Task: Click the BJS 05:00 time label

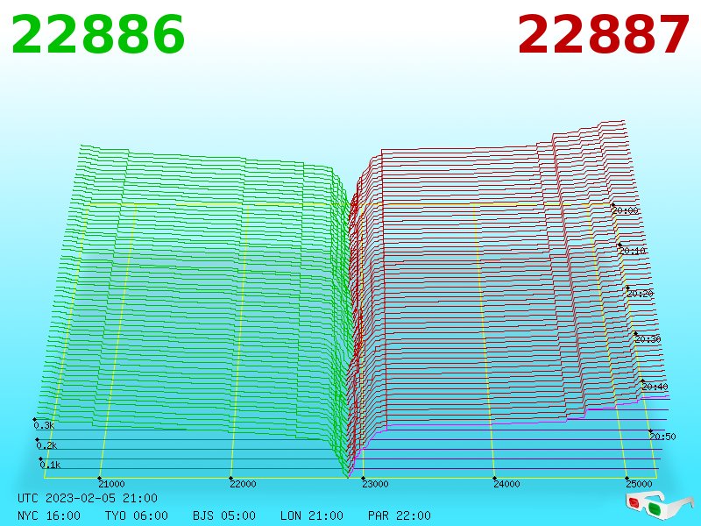Action: [x=224, y=515]
